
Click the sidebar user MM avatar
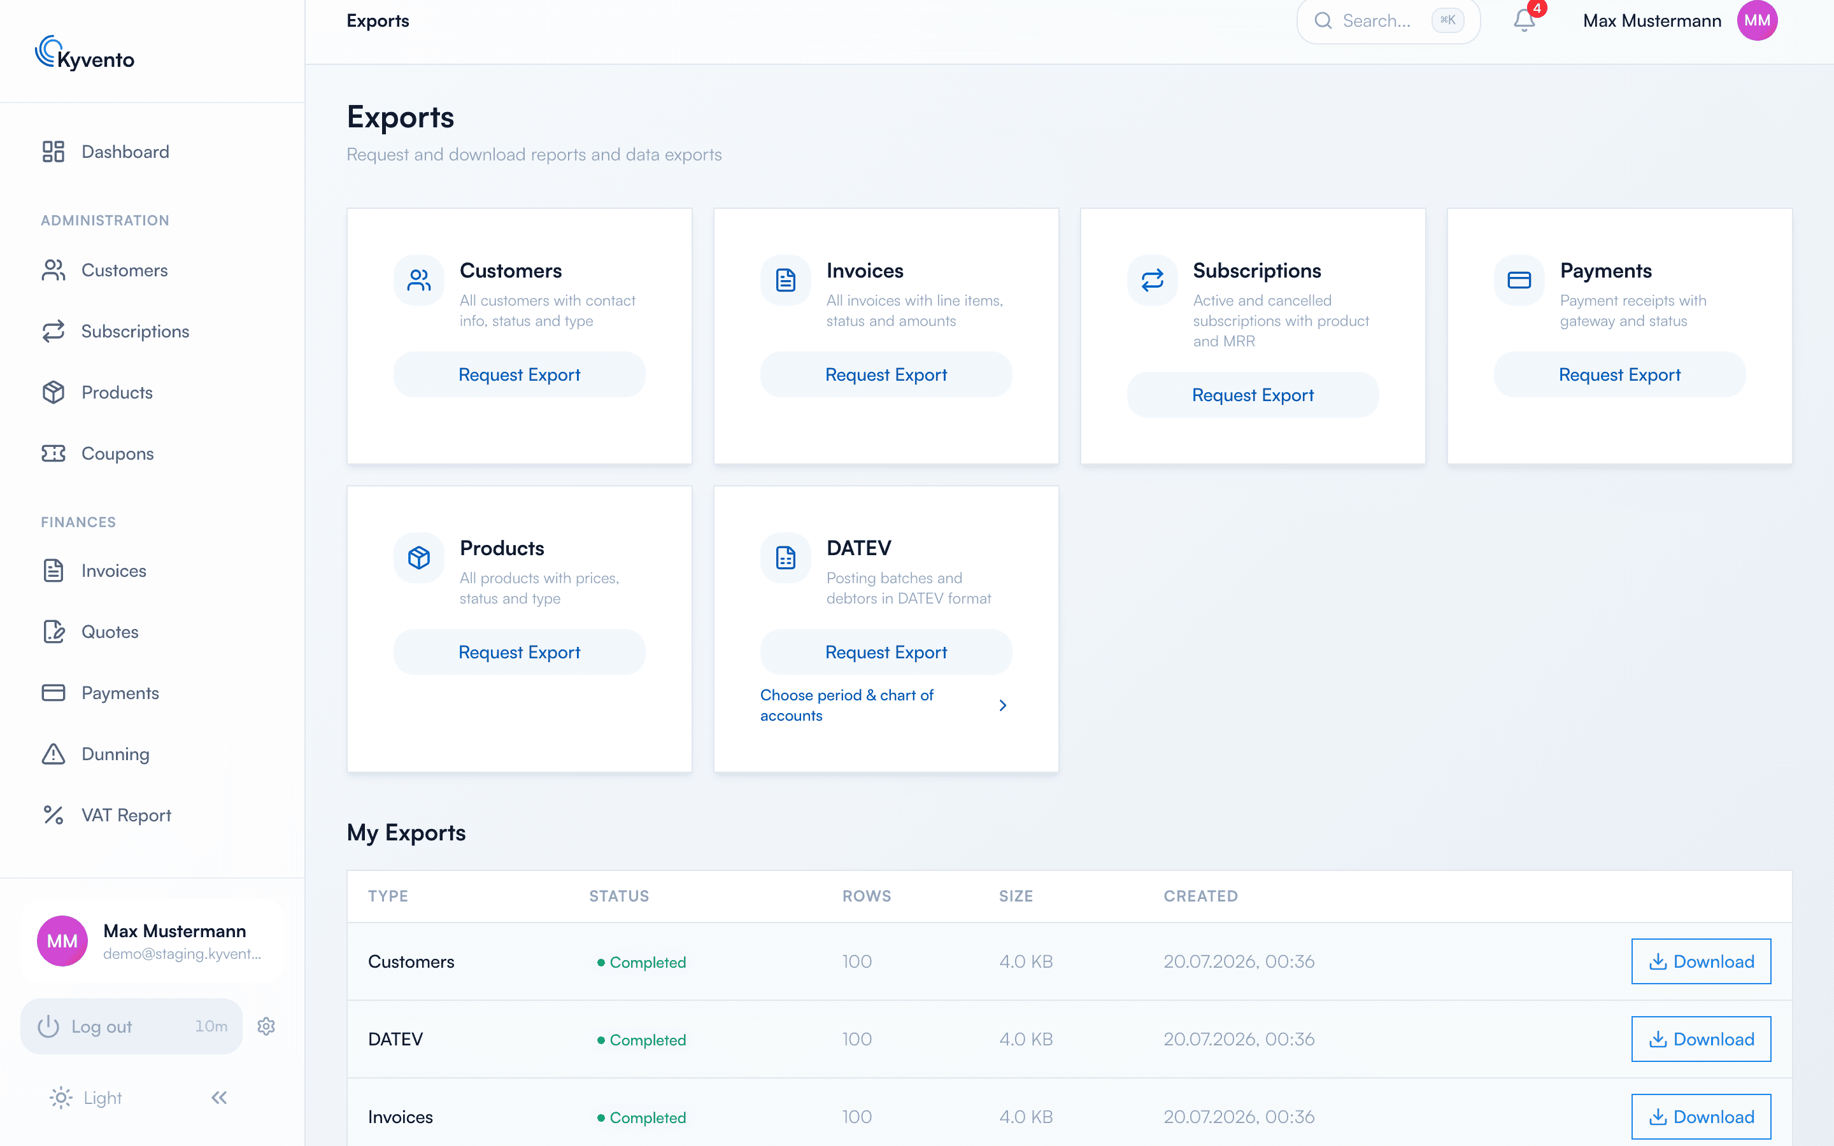click(x=62, y=942)
